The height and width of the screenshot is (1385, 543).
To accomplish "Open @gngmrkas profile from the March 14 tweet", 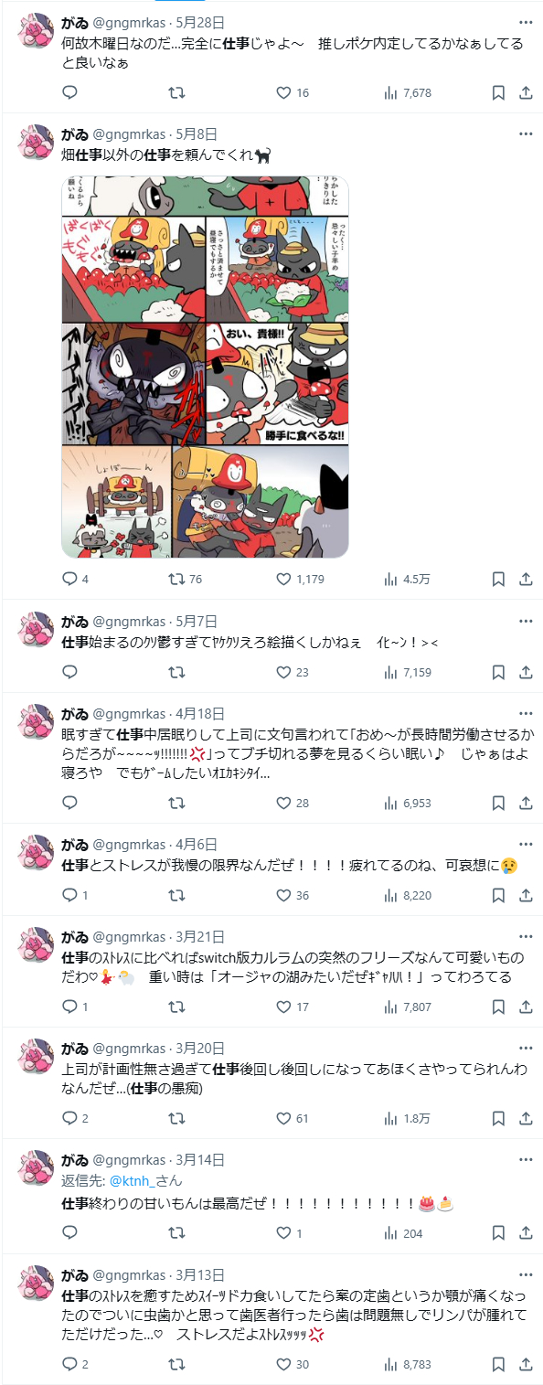I will click(x=129, y=1159).
